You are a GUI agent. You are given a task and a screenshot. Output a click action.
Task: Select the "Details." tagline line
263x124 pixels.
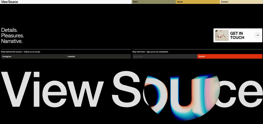click(10, 30)
